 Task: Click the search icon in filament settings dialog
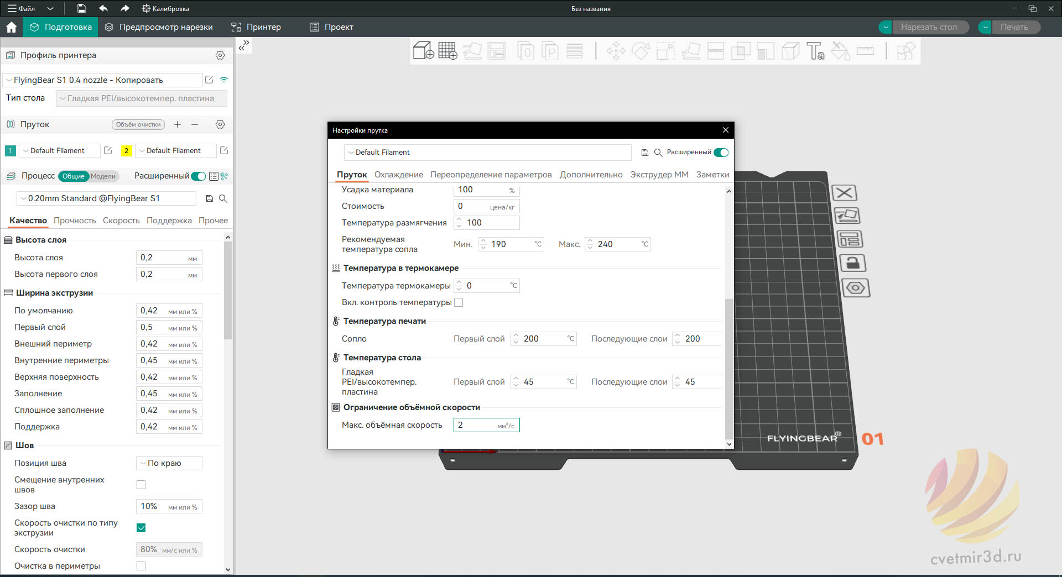point(658,153)
